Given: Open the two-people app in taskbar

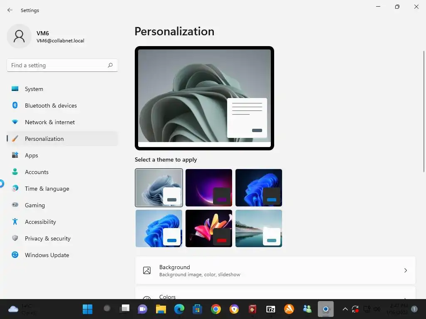Looking at the screenshot, I should [307, 309].
